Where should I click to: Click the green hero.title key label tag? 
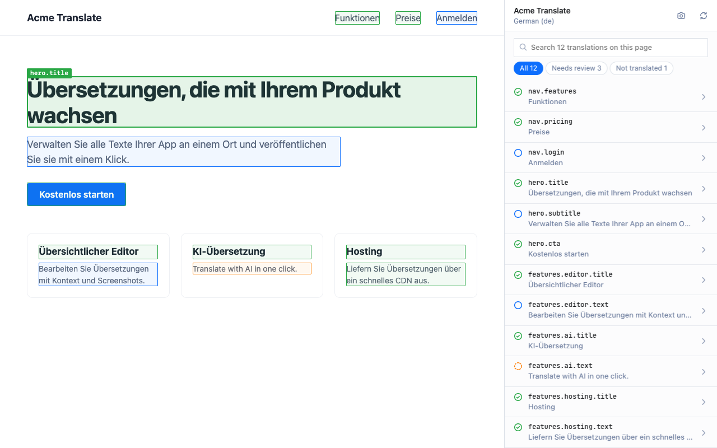click(x=49, y=73)
